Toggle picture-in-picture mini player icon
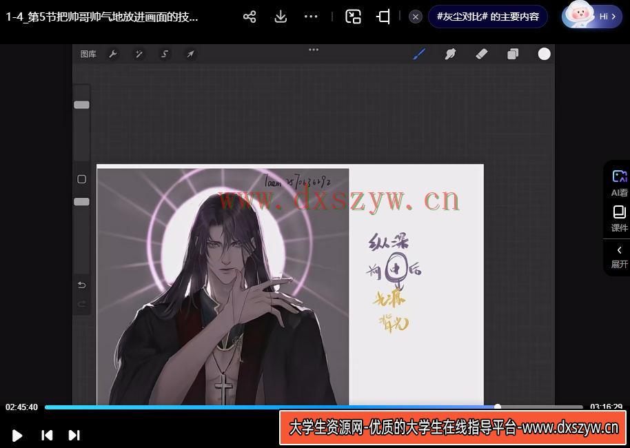The image size is (630, 448). (x=353, y=17)
